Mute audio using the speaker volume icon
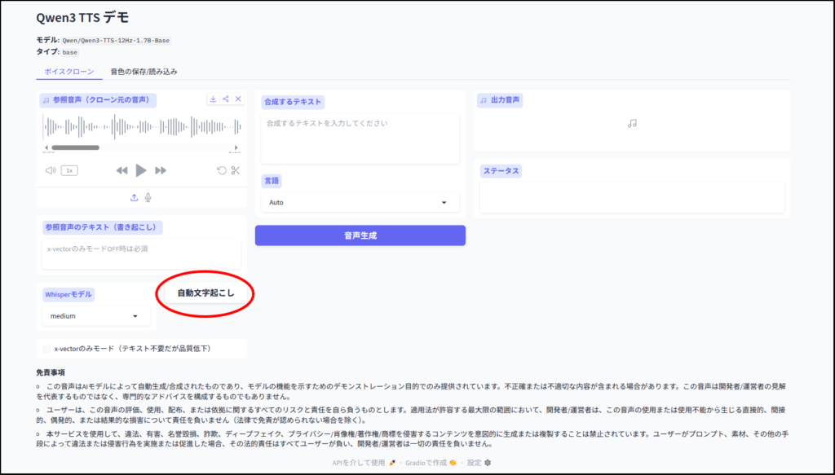 click(x=51, y=170)
